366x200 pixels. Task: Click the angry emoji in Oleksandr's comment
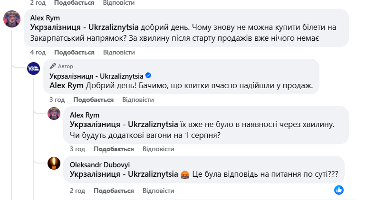[184, 174]
